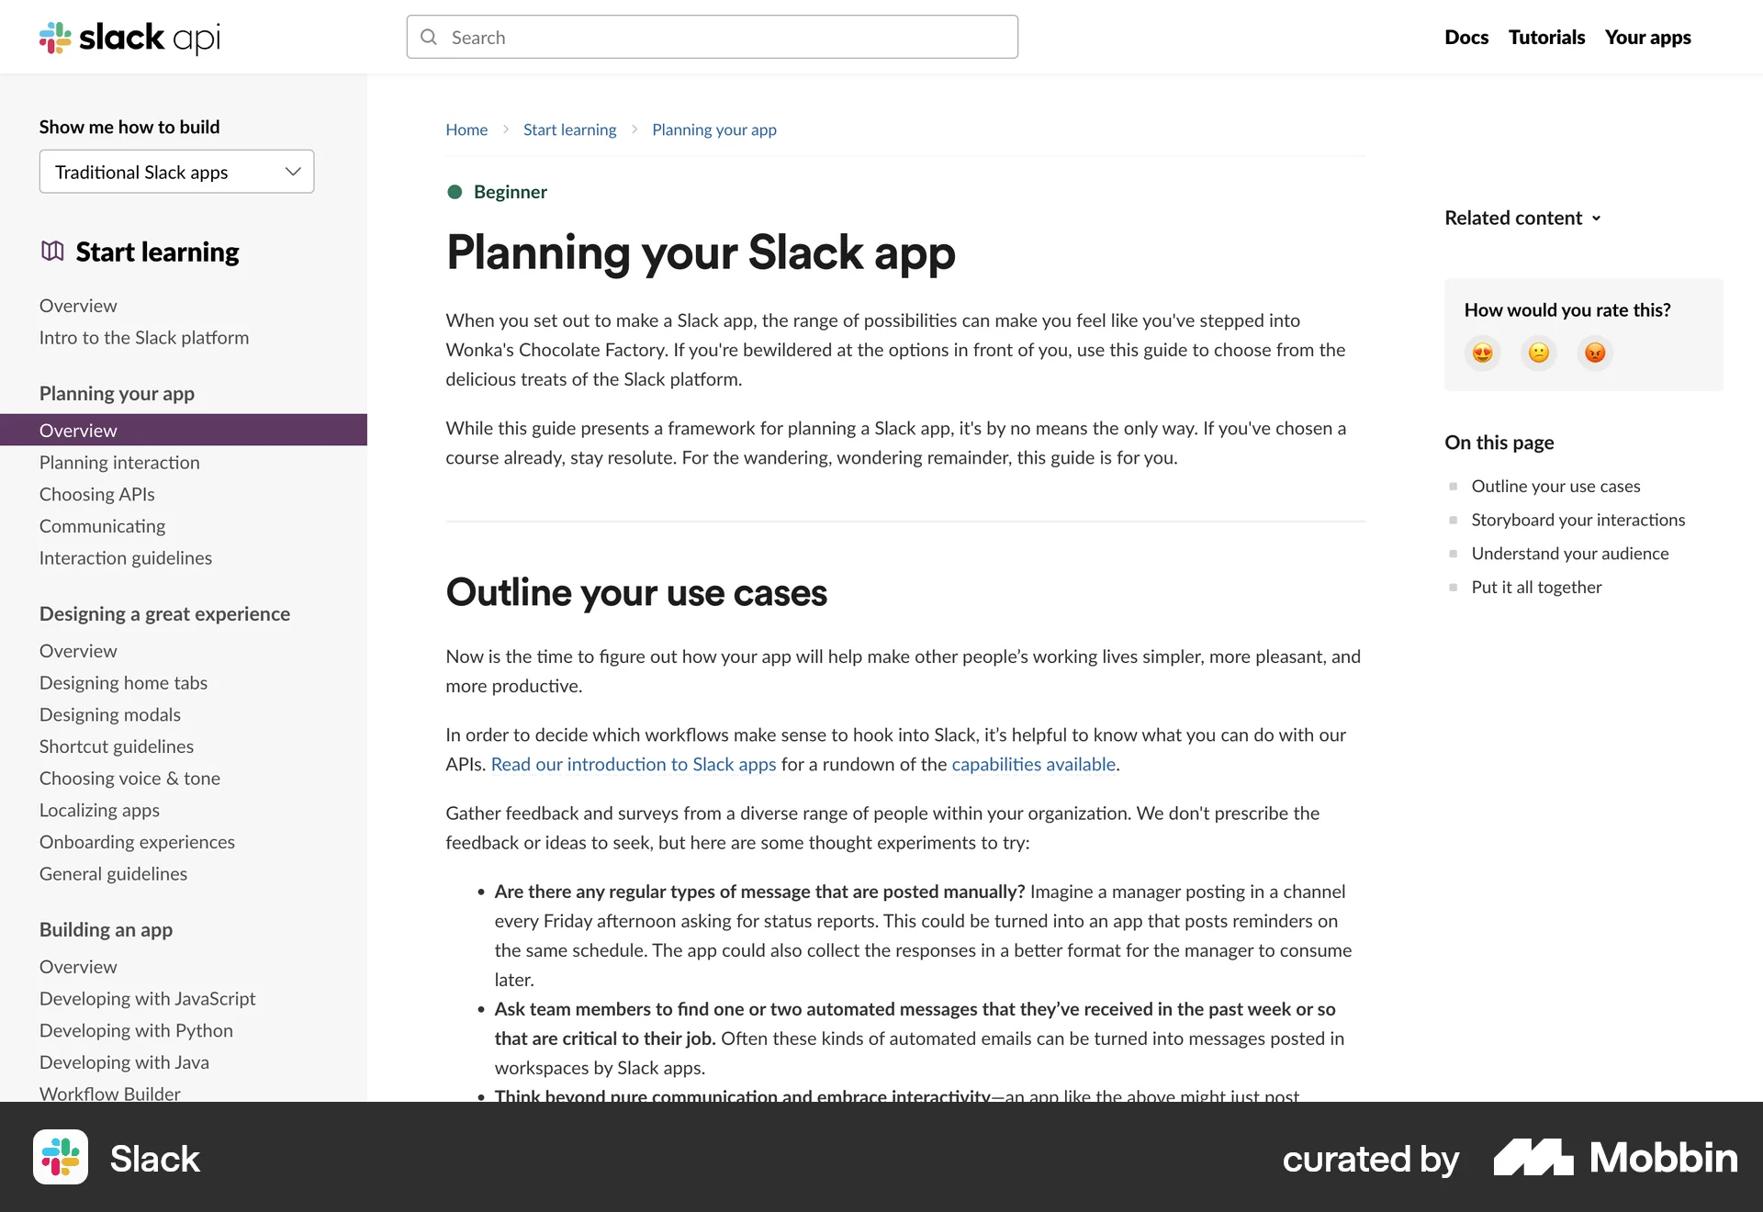Image resolution: width=1763 pixels, height=1212 pixels.
Task: Click the Slack API logo in the header
Action: point(129,38)
